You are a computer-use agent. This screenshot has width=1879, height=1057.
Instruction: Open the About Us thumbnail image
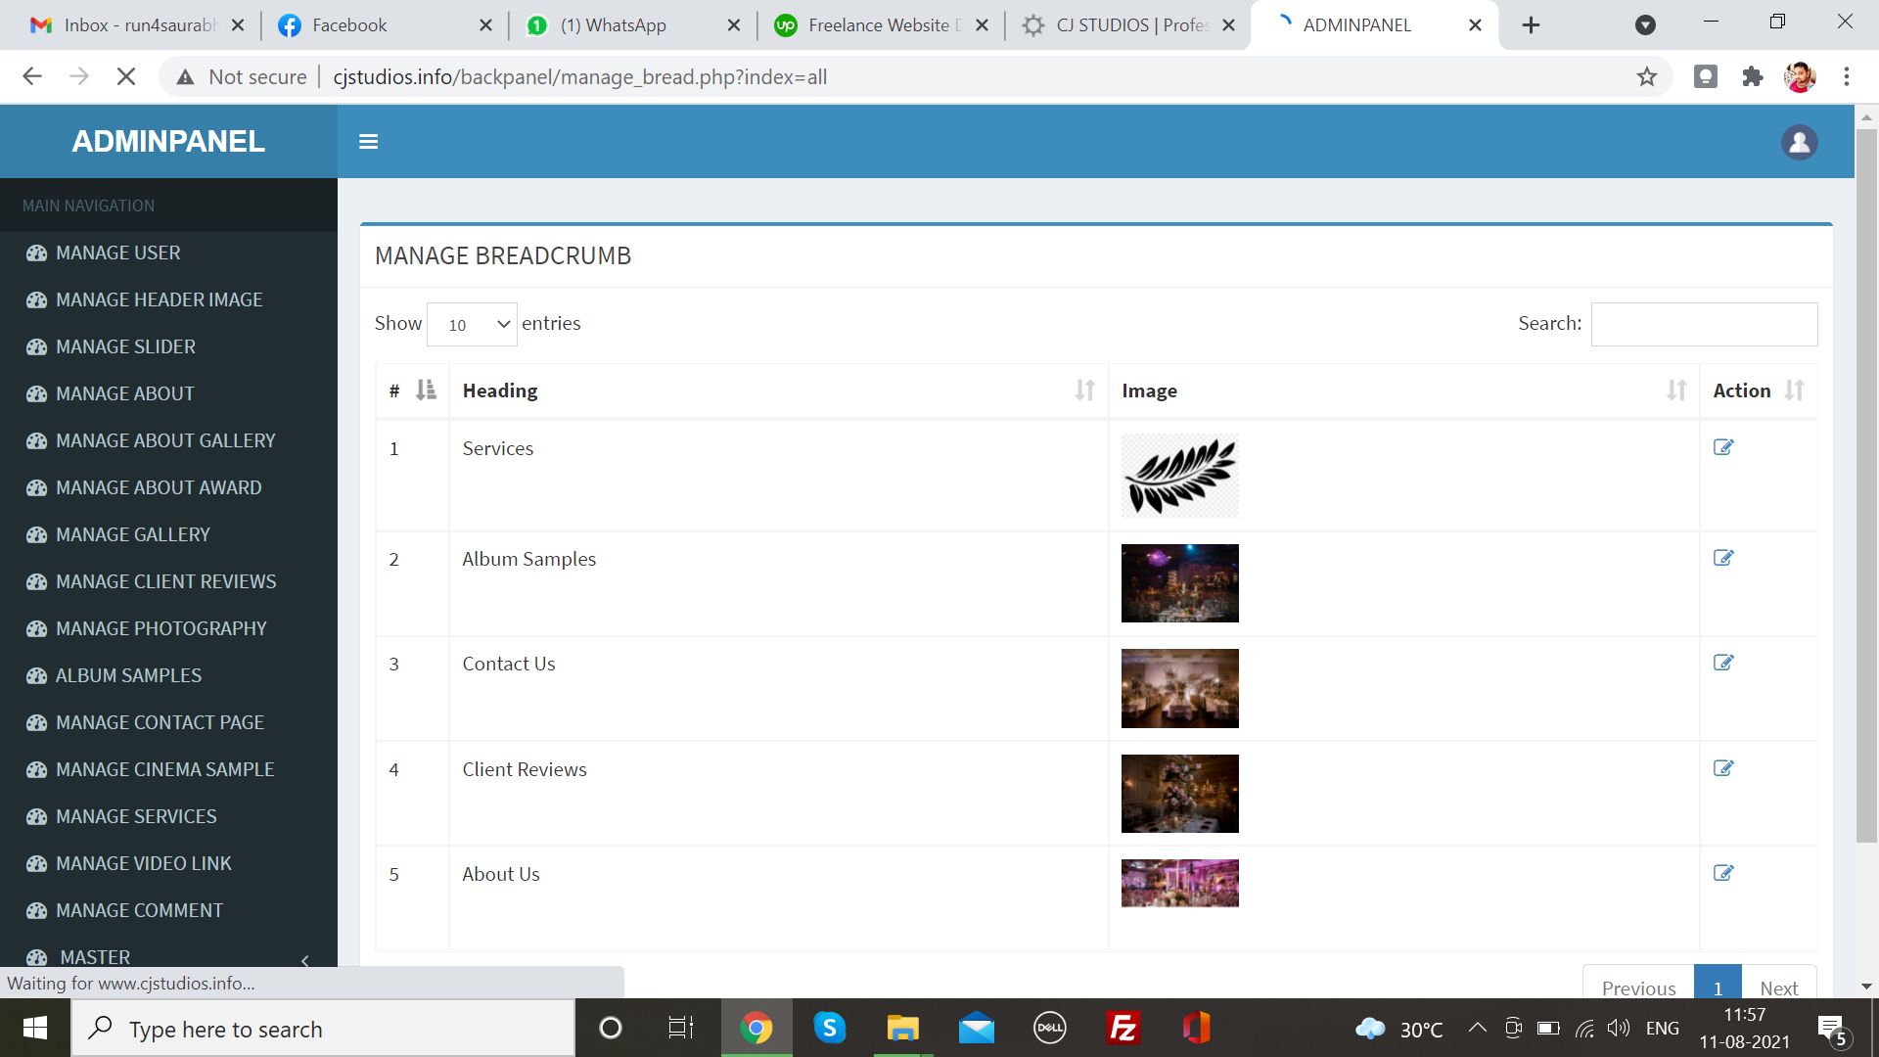coord(1179,883)
